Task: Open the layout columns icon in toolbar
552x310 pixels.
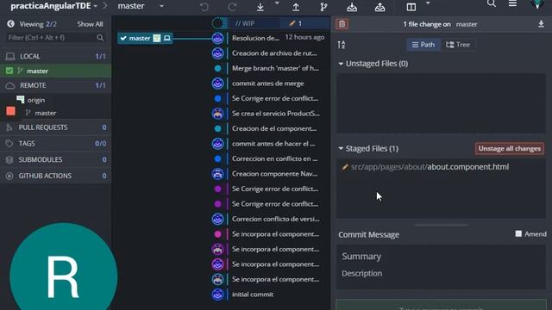Action: 411,7
